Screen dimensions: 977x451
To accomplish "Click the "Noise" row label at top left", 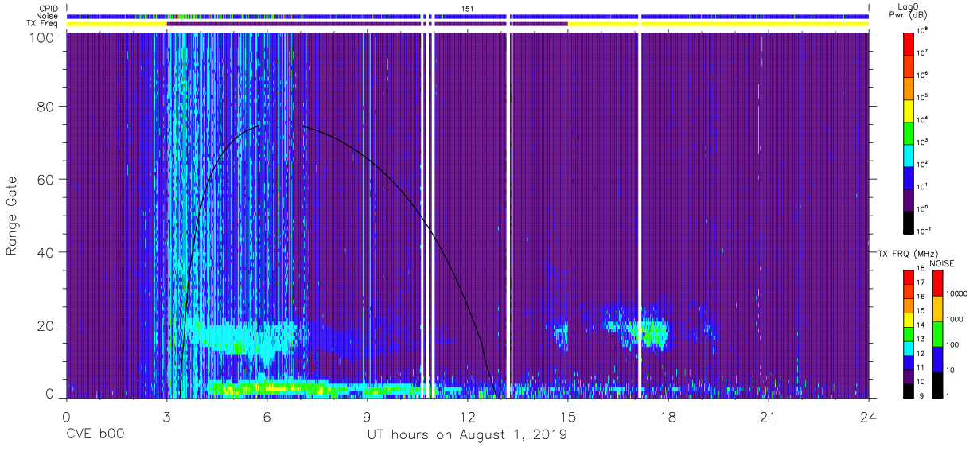I will 48,16.
